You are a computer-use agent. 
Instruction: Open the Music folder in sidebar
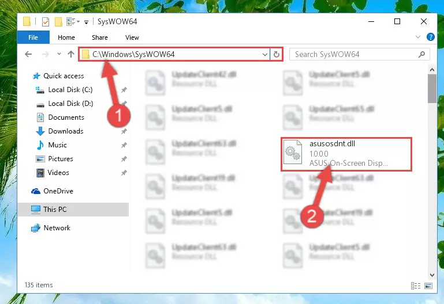[57, 145]
